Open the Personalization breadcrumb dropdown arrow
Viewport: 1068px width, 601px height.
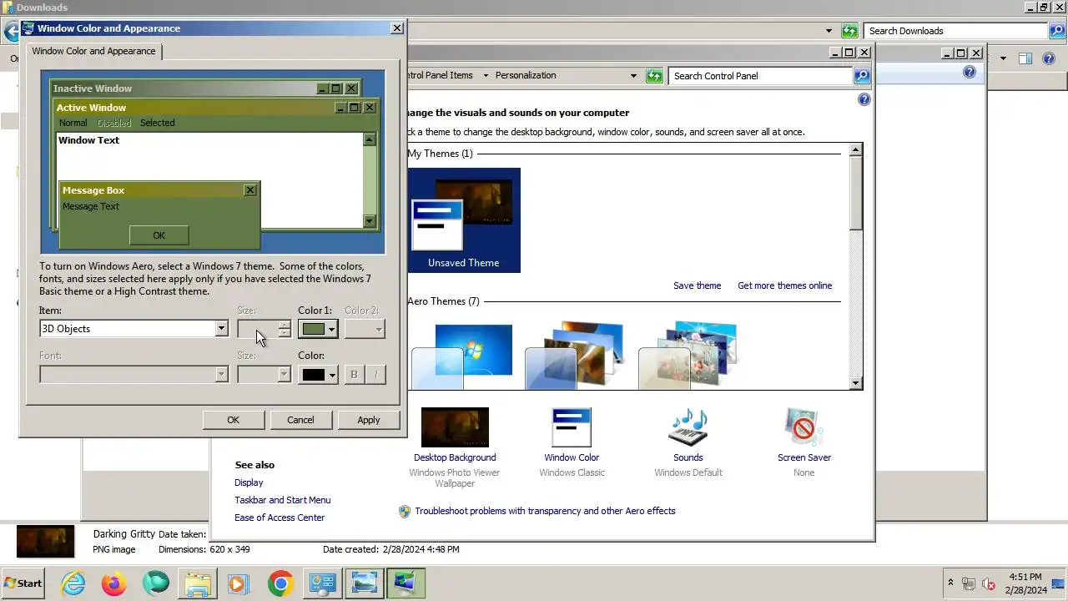click(633, 76)
